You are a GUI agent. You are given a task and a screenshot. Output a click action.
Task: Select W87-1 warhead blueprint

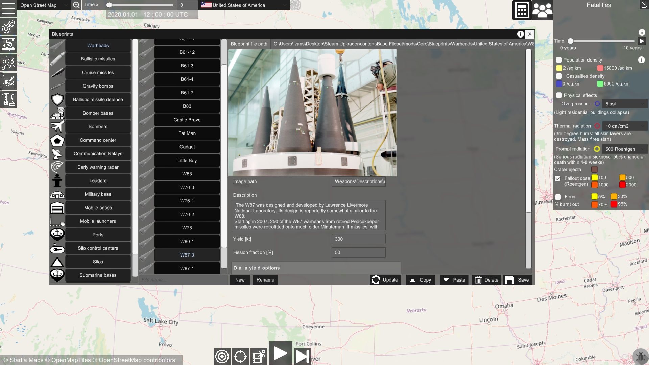(187, 268)
